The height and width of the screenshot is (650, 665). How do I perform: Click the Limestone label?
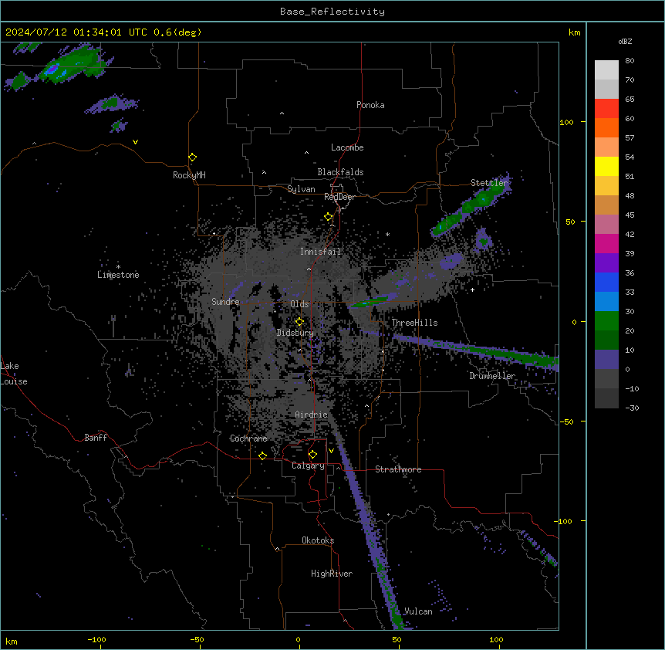[x=118, y=275]
